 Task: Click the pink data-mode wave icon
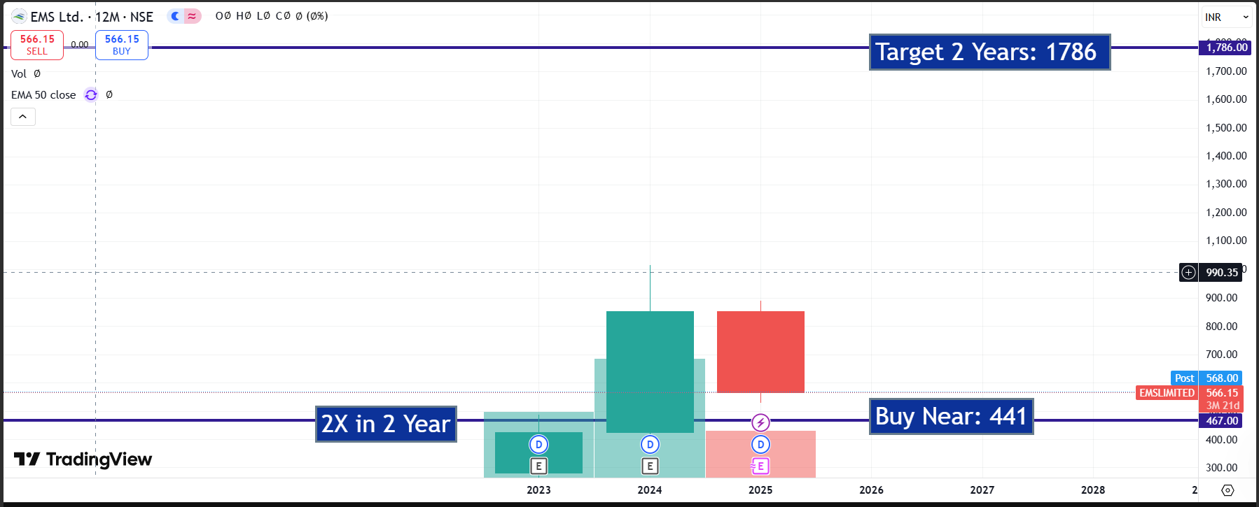pyautogui.click(x=192, y=16)
